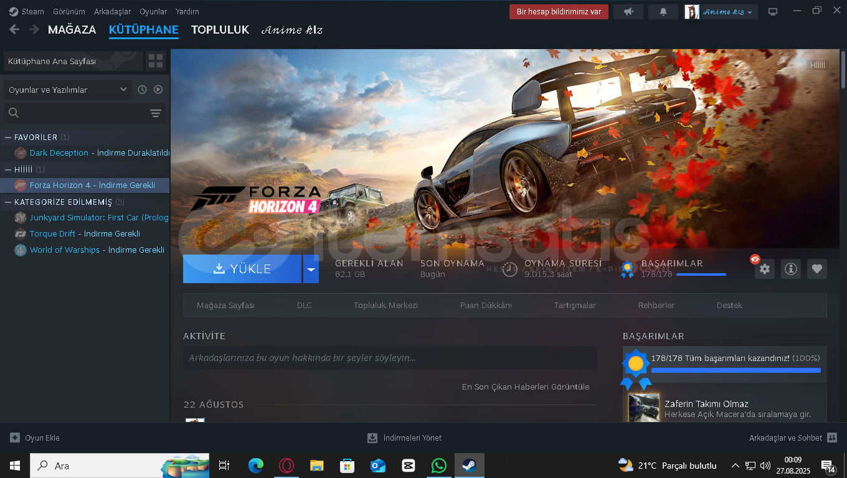Open Arkadaşlar ve Sohbet

tap(793, 438)
